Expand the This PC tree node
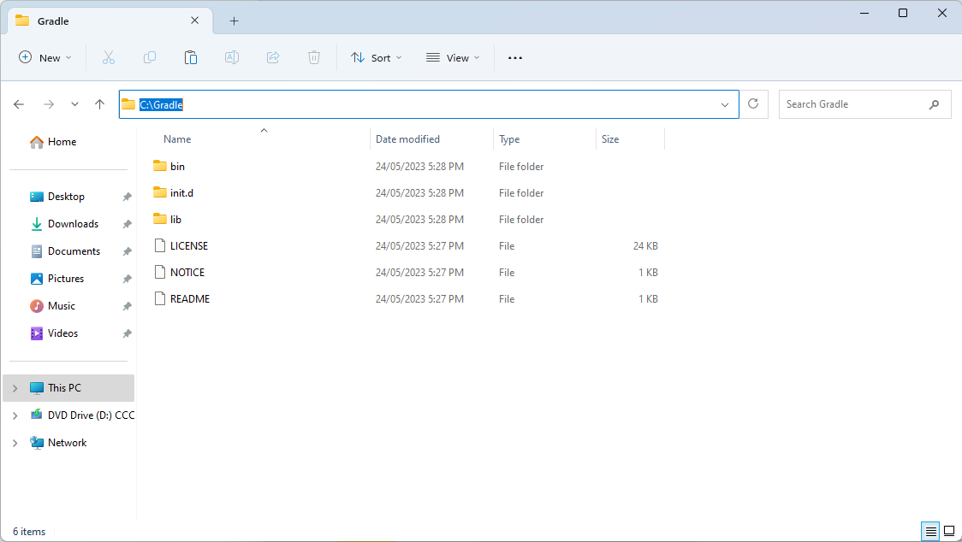 click(15, 388)
